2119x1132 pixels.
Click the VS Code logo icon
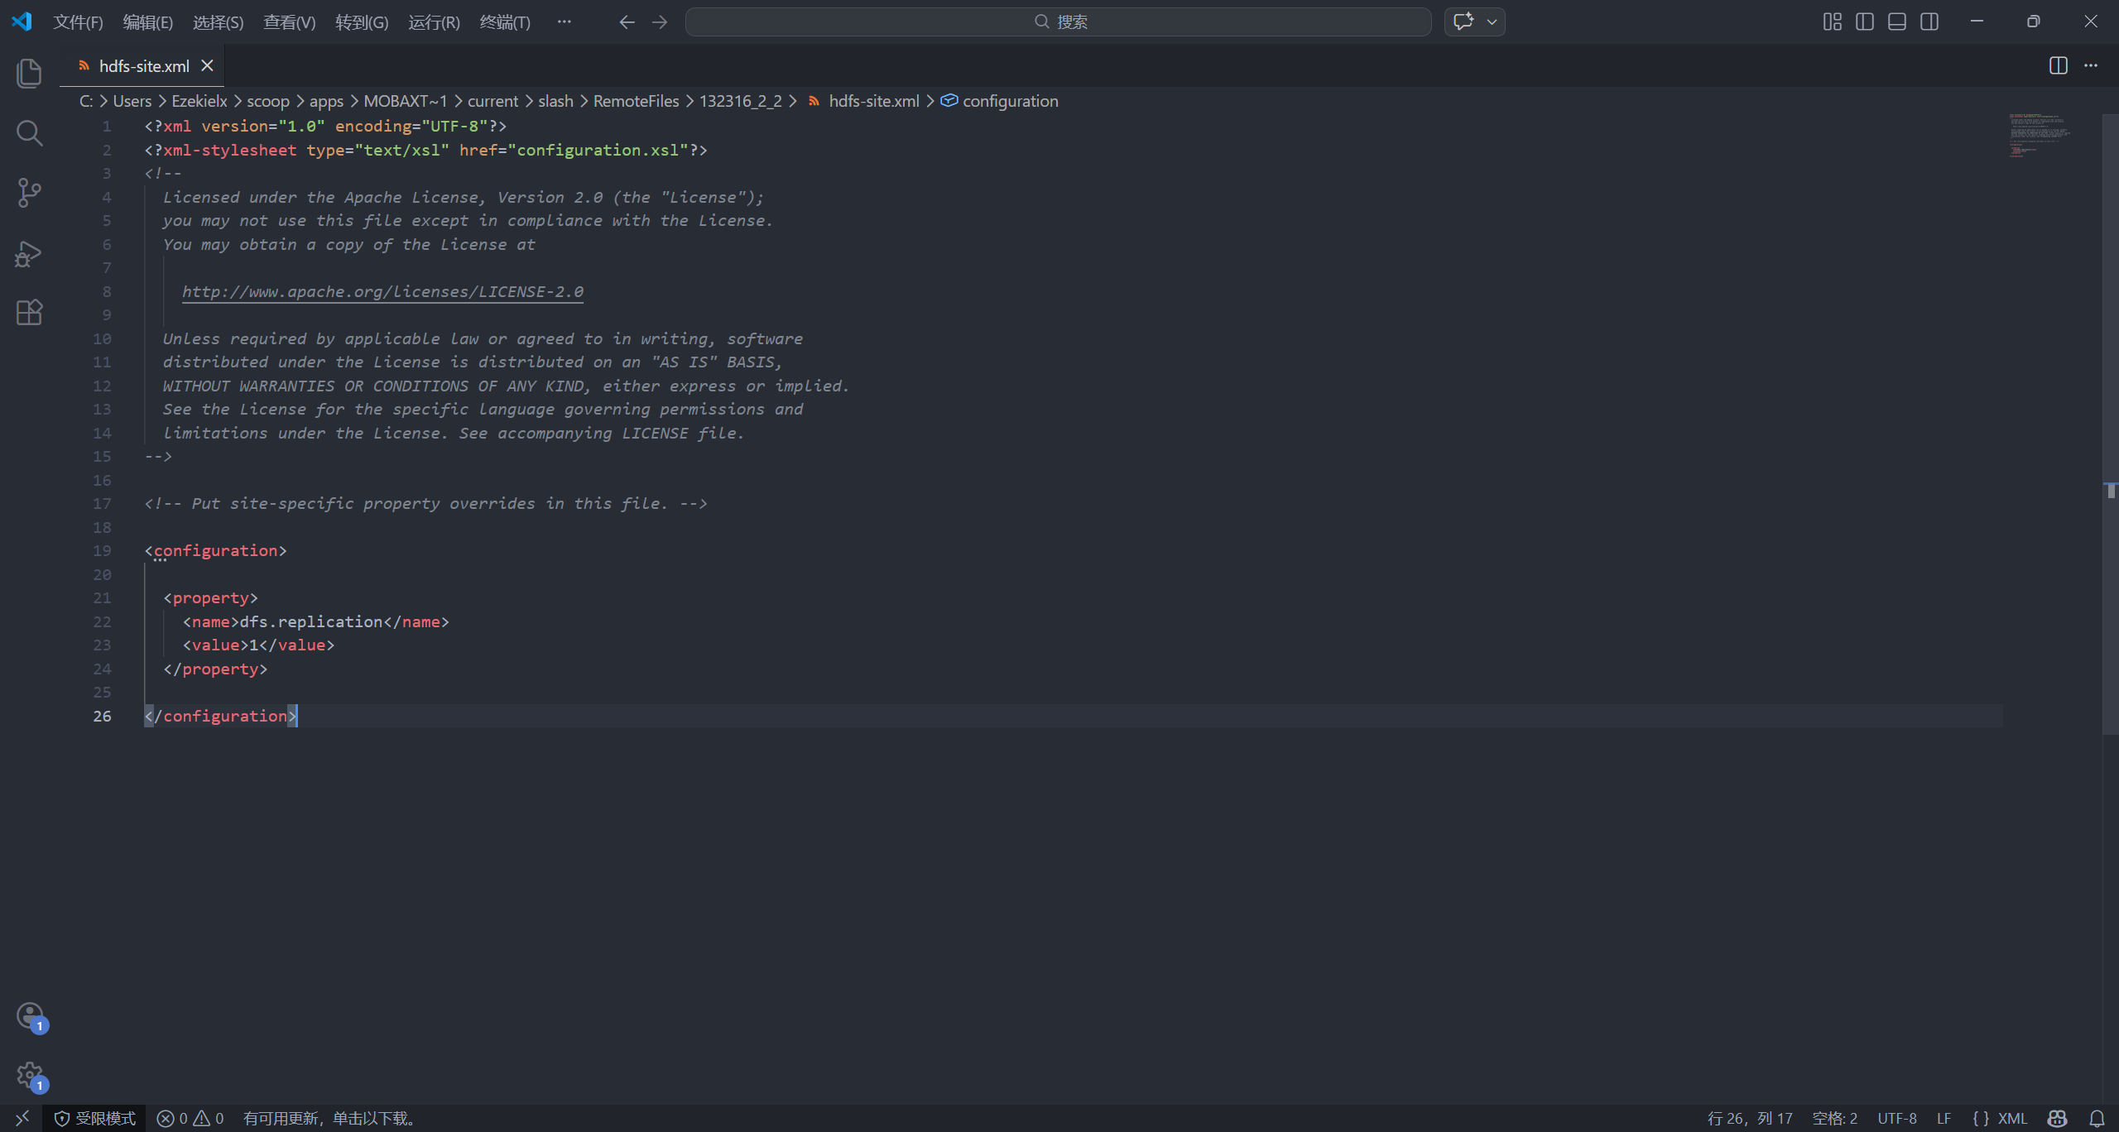click(x=22, y=22)
